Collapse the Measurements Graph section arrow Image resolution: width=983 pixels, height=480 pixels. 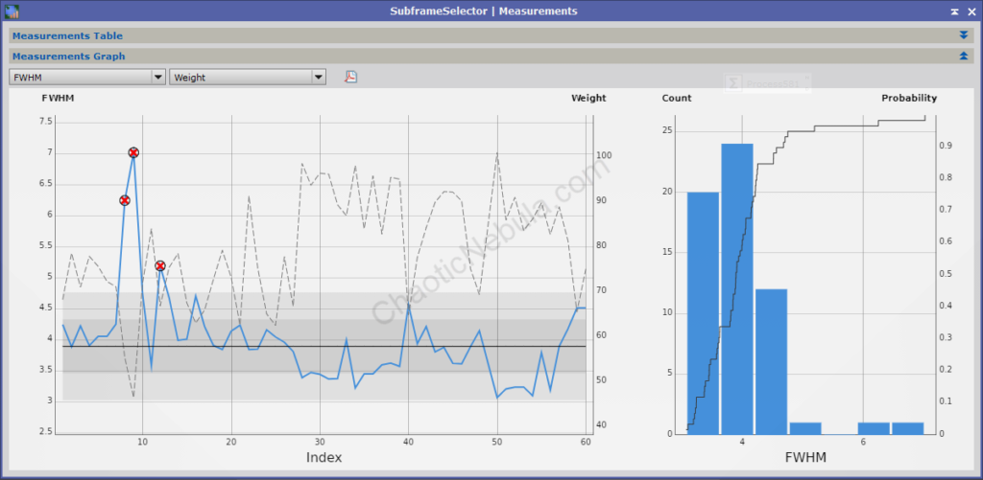click(964, 57)
